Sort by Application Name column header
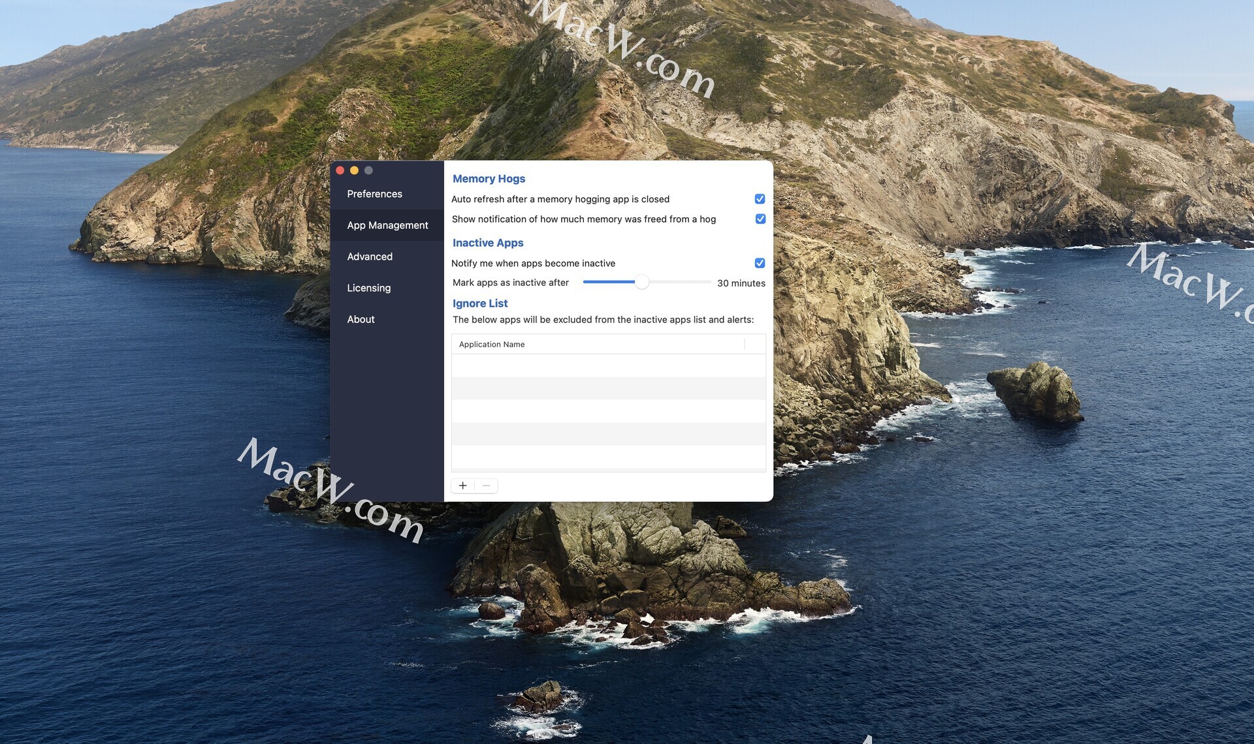The height and width of the screenshot is (744, 1254). tap(491, 344)
